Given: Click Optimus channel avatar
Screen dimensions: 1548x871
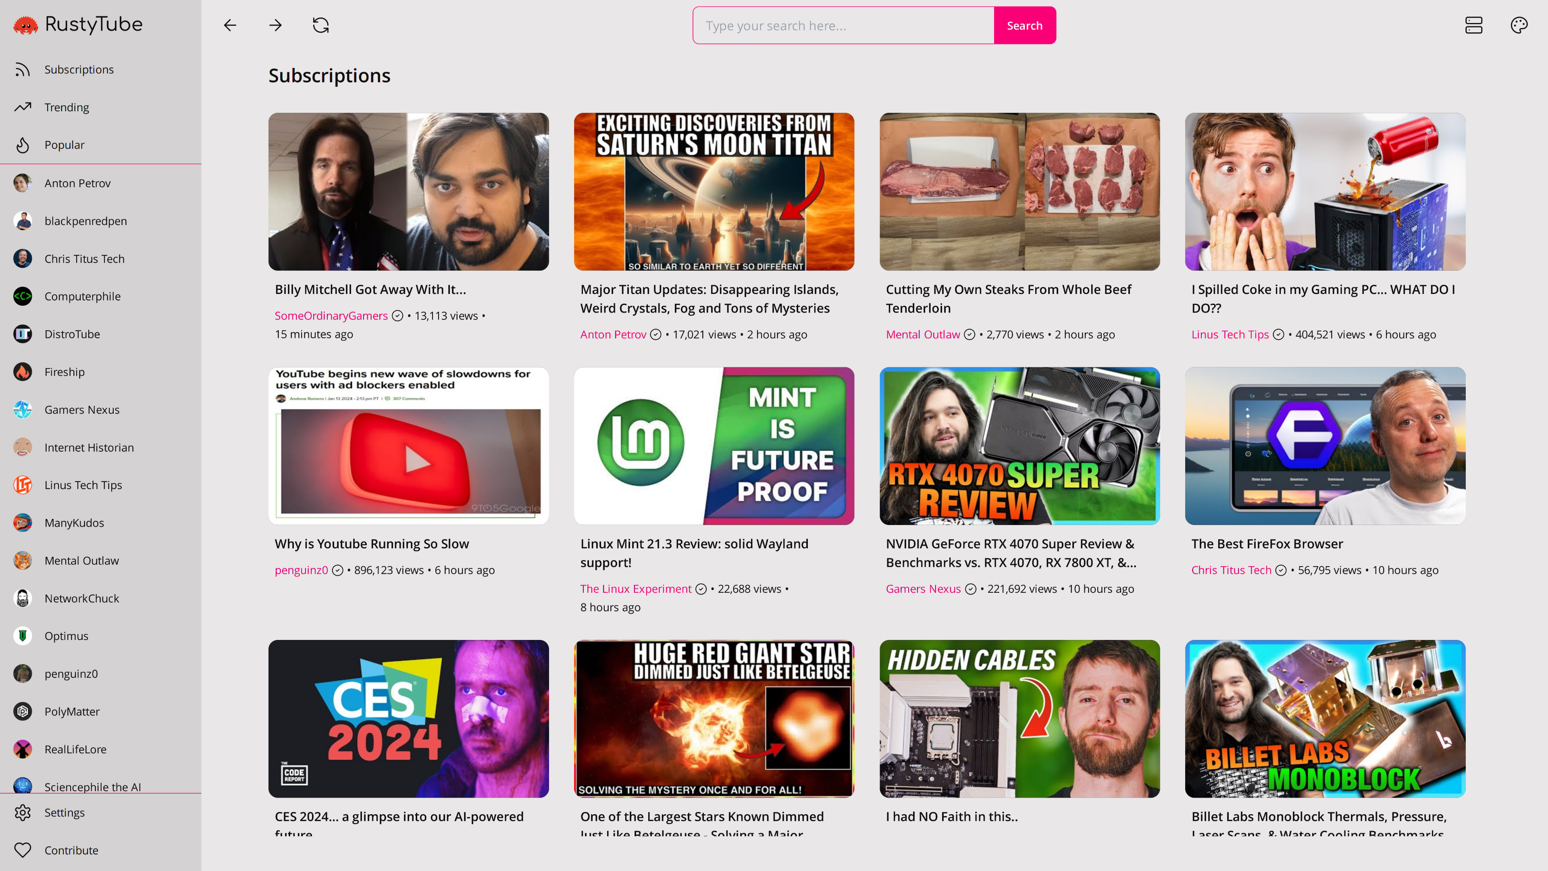Looking at the screenshot, I should 23,636.
